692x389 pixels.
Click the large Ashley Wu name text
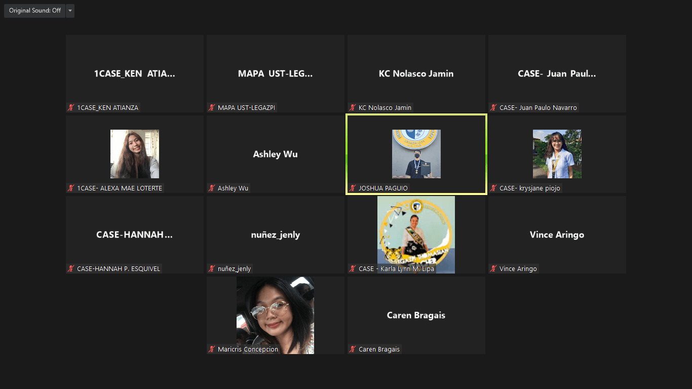[275, 154]
